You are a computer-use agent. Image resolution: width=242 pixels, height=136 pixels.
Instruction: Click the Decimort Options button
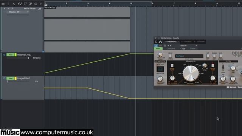click(x=170, y=56)
